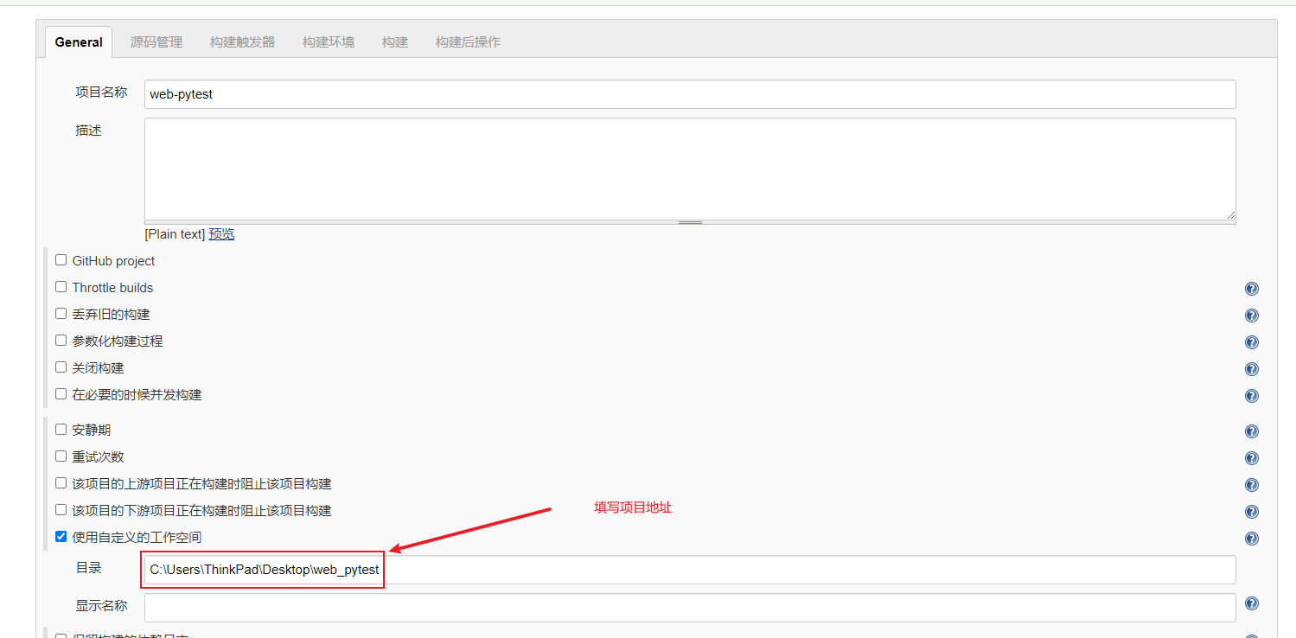Viewport: 1296px width, 638px height.
Task: Open help for 该项目的下游项目正在构建时阻止该项目构建
Action: click(1251, 512)
